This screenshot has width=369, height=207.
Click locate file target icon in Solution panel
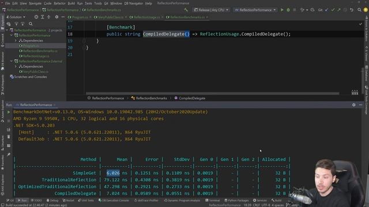[36, 17]
